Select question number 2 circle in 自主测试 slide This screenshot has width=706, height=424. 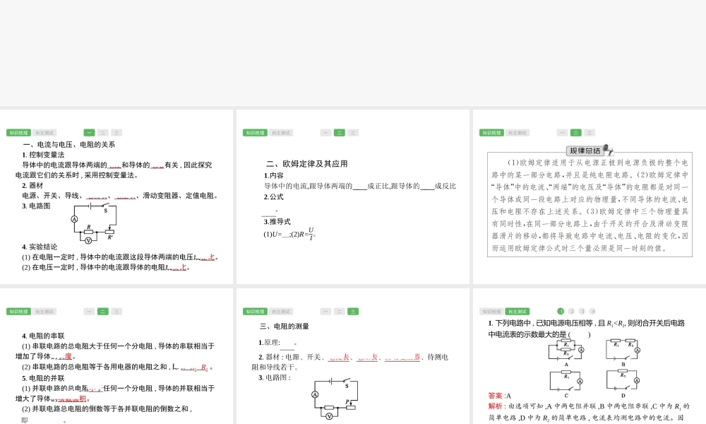(571, 311)
